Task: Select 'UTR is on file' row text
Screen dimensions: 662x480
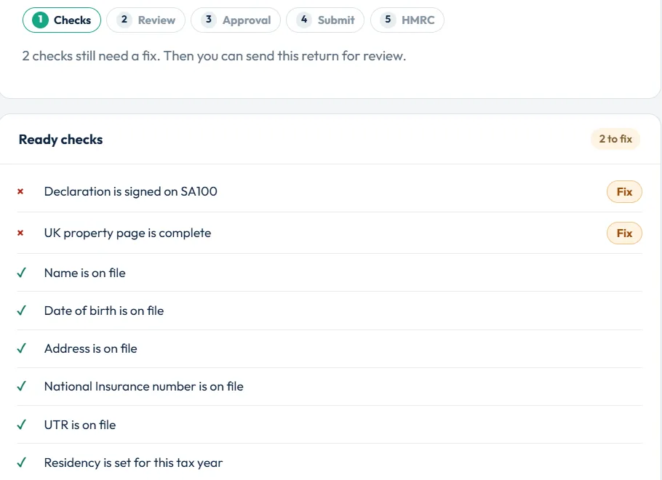Action: [x=80, y=425]
